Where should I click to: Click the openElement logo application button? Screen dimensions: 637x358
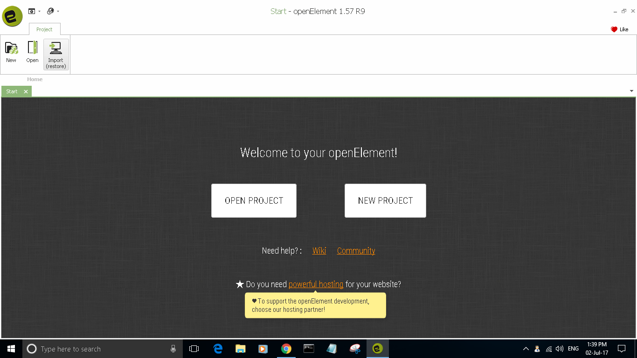(x=12, y=16)
